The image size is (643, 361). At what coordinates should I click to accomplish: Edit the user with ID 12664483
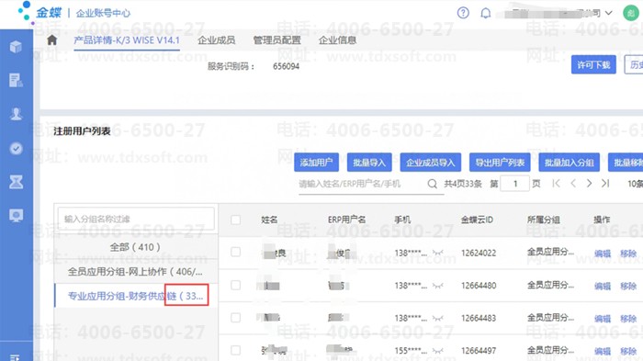tap(603, 319)
